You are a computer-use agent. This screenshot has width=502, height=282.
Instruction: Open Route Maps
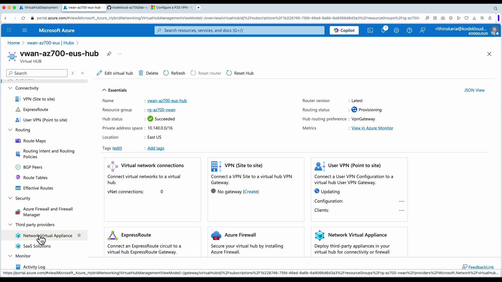34,141
